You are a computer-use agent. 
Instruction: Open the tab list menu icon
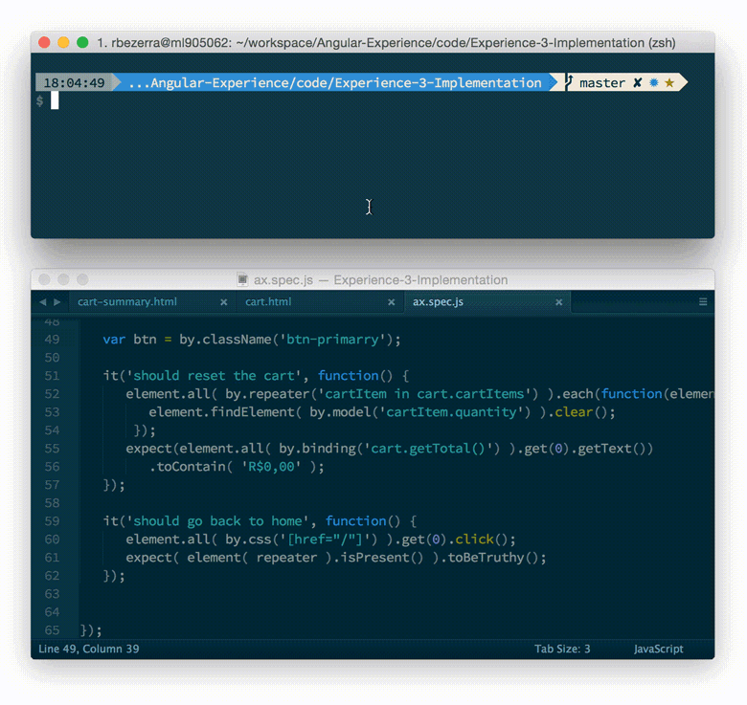coord(703,302)
